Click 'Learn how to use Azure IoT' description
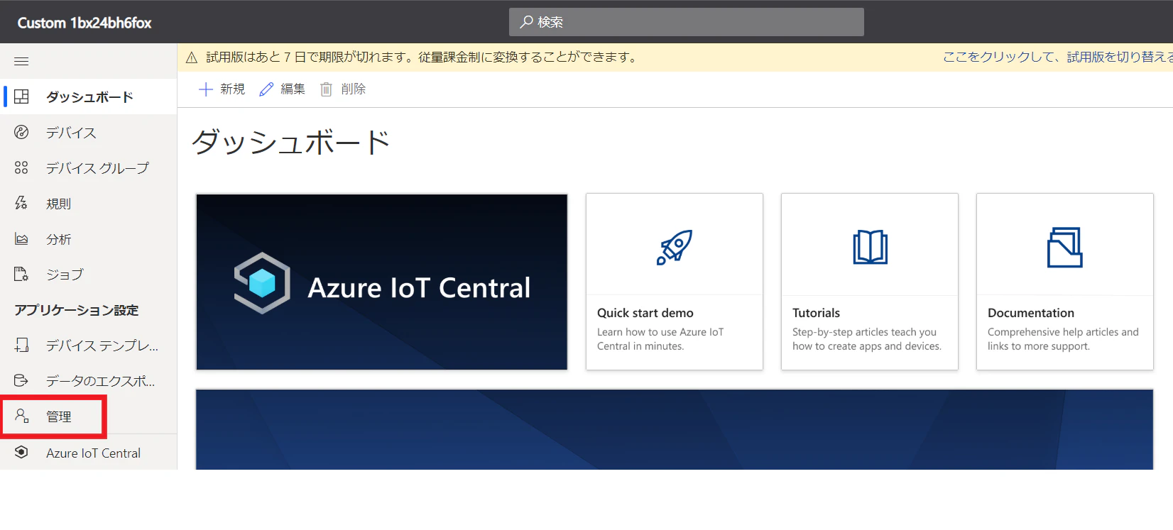The height and width of the screenshot is (530, 1173). 660,339
